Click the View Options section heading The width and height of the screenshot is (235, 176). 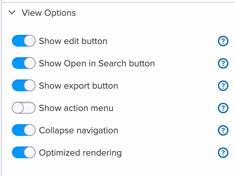[x=49, y=13]
